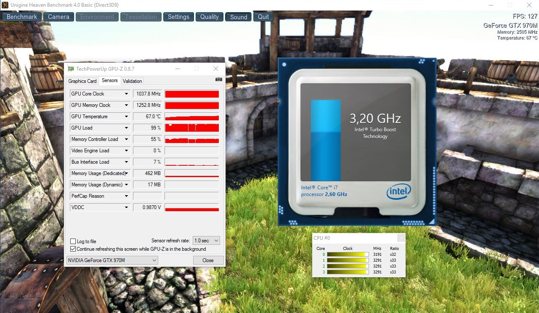Select the Sensors tab in GPU-Z
This screenshot has width=539, height=313.
tap(110, 81)
